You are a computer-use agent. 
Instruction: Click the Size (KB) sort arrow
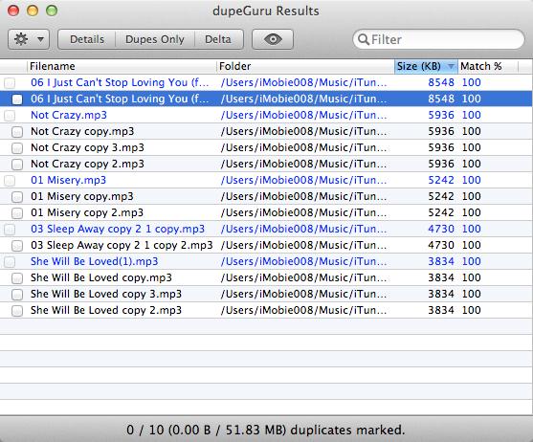[x=451, y=66]
